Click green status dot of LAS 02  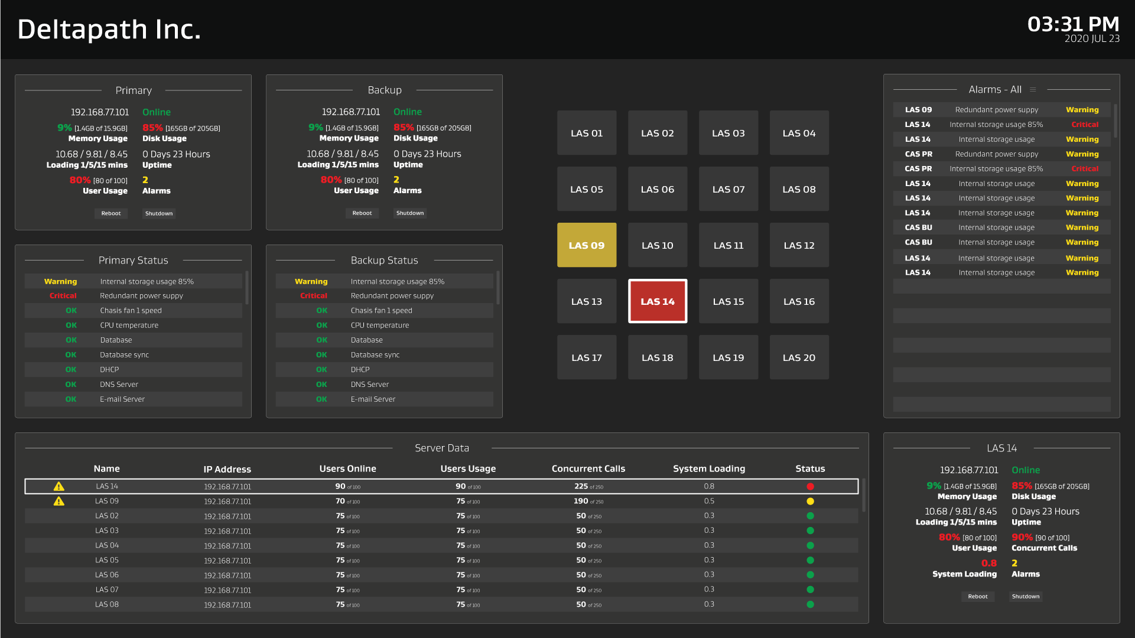click(810, 516)
